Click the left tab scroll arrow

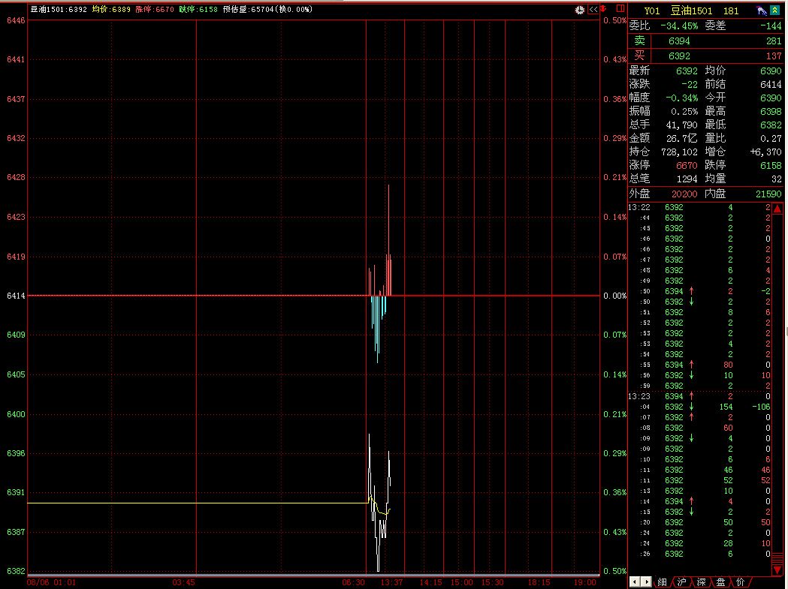tap(633, 581)
